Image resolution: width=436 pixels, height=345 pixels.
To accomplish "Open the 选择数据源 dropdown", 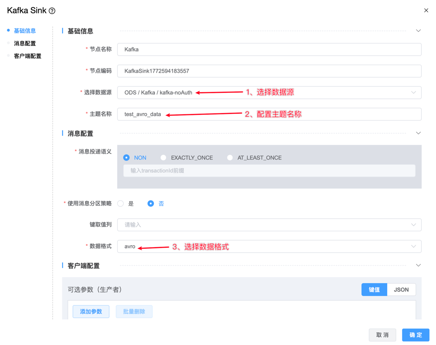I will pos(269,92).
